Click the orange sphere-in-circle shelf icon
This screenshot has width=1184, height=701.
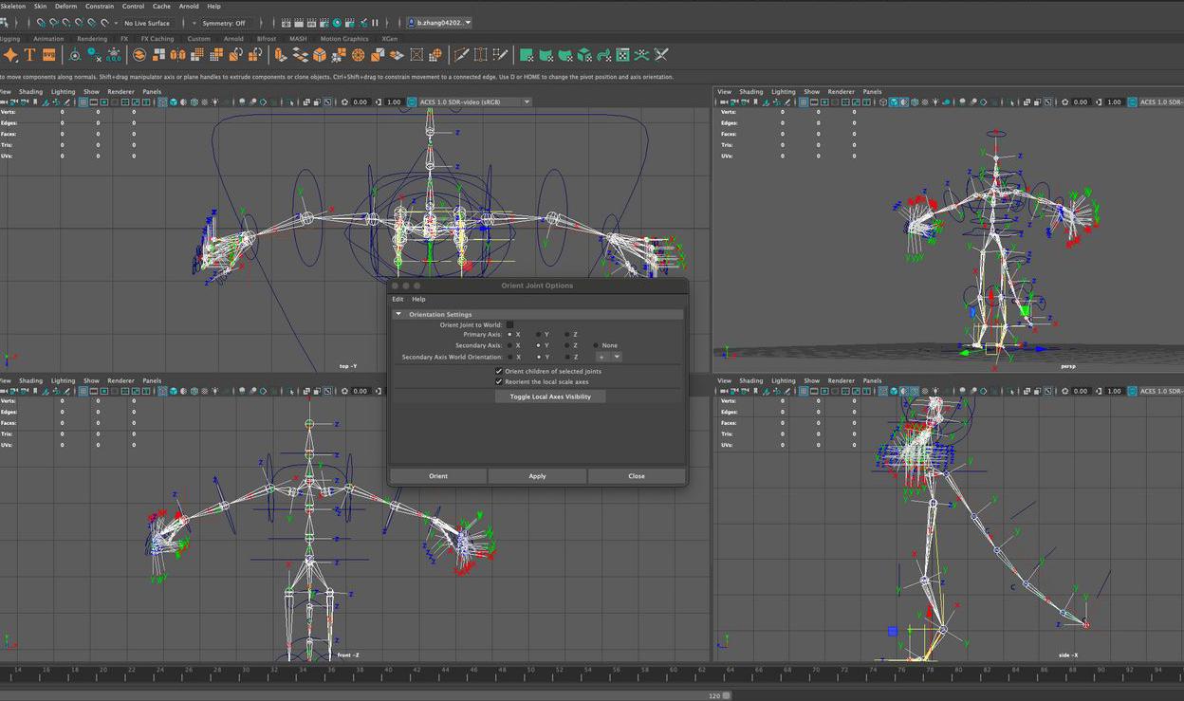pyautogui.click(x=139, y=55)
